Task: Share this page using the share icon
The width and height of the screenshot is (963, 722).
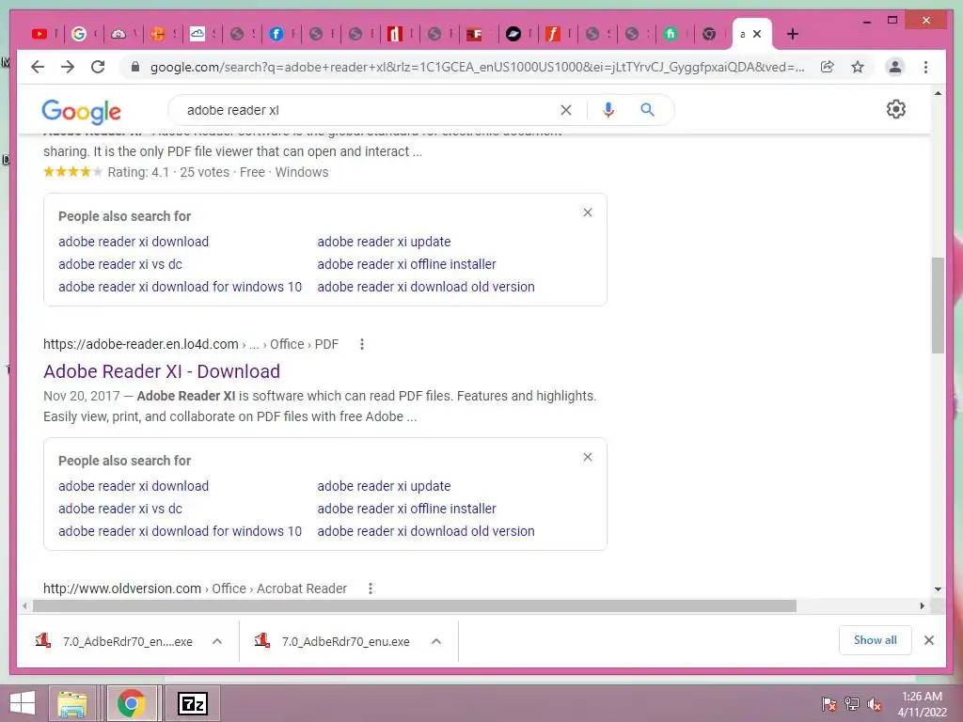Action: (828, 67)
